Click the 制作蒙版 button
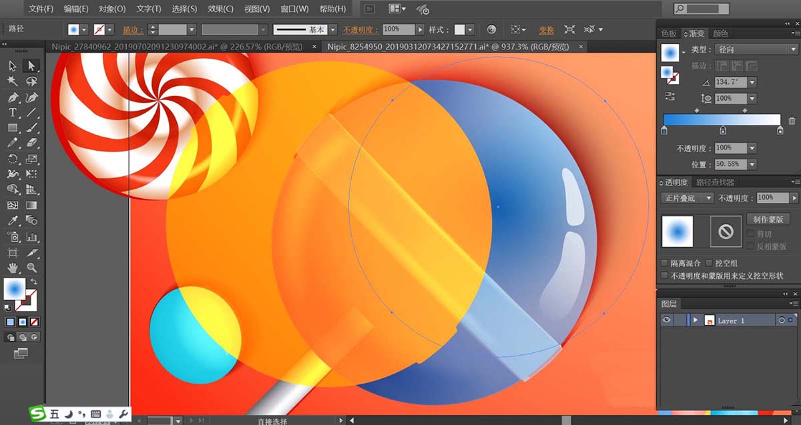This screenshot has width=801, height=425. (x=768, y=219)
